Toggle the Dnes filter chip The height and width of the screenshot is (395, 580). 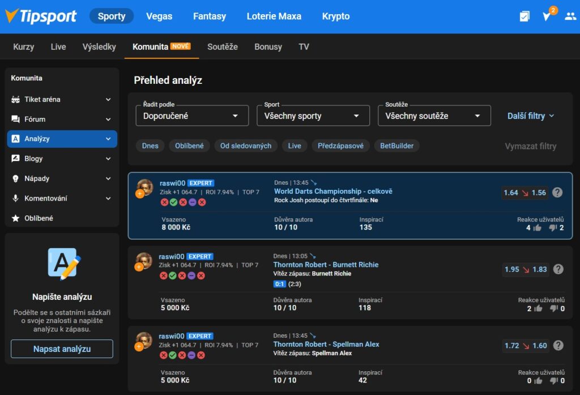coord(150,146)
